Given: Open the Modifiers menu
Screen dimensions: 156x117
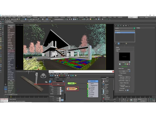Looking at the screenshot, I should coord(29,17).
